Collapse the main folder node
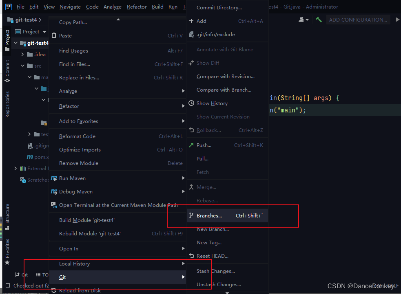Image resolution: width=401 pixels, height=294 pixels. (30, 77)
